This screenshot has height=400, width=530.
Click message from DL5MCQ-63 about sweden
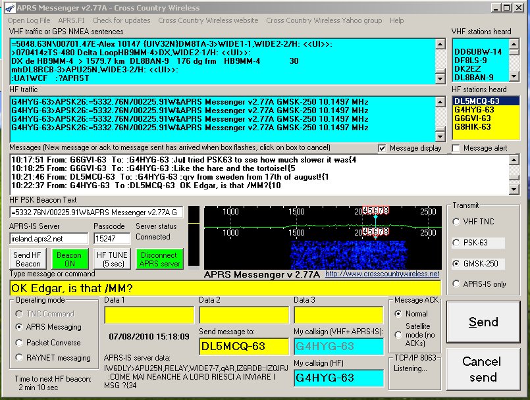click(170, 177)
